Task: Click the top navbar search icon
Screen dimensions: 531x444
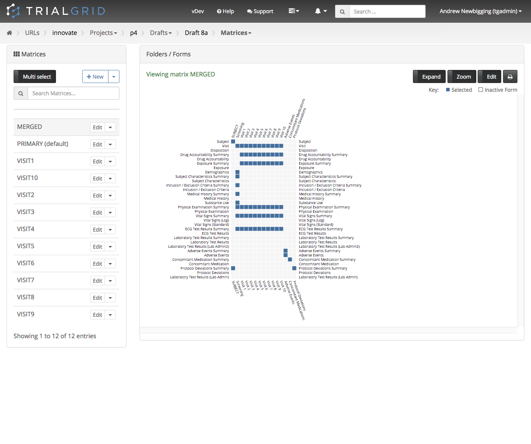Action: [342, 12]
